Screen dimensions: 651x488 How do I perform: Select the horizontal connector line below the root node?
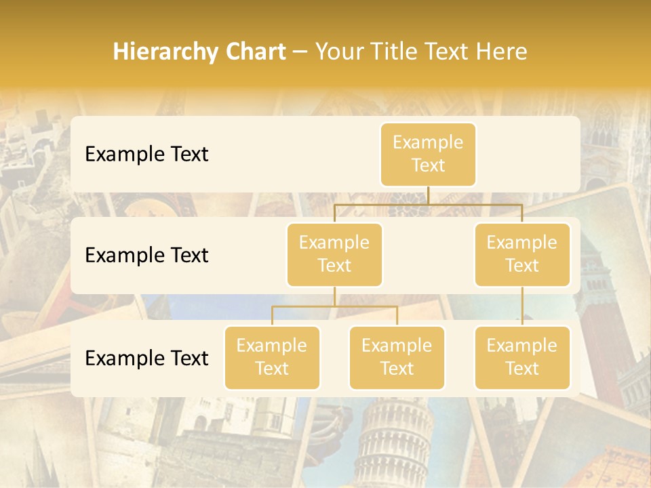[428, 203]
